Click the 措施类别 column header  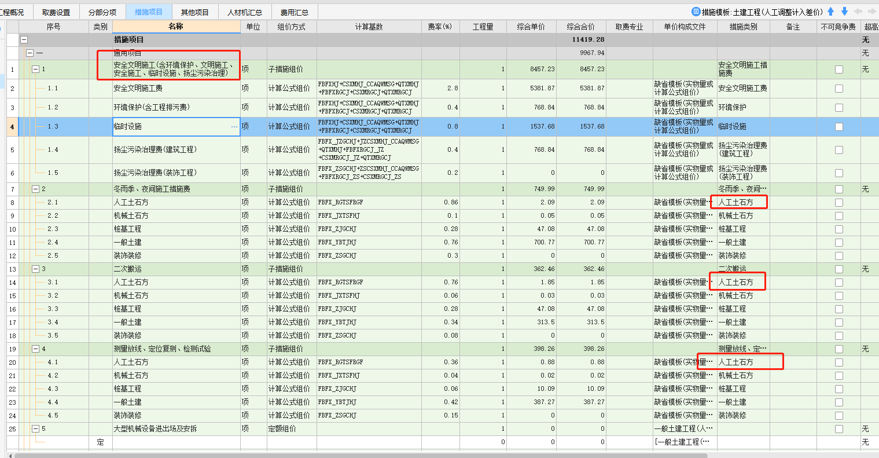(x=744, y=27)
